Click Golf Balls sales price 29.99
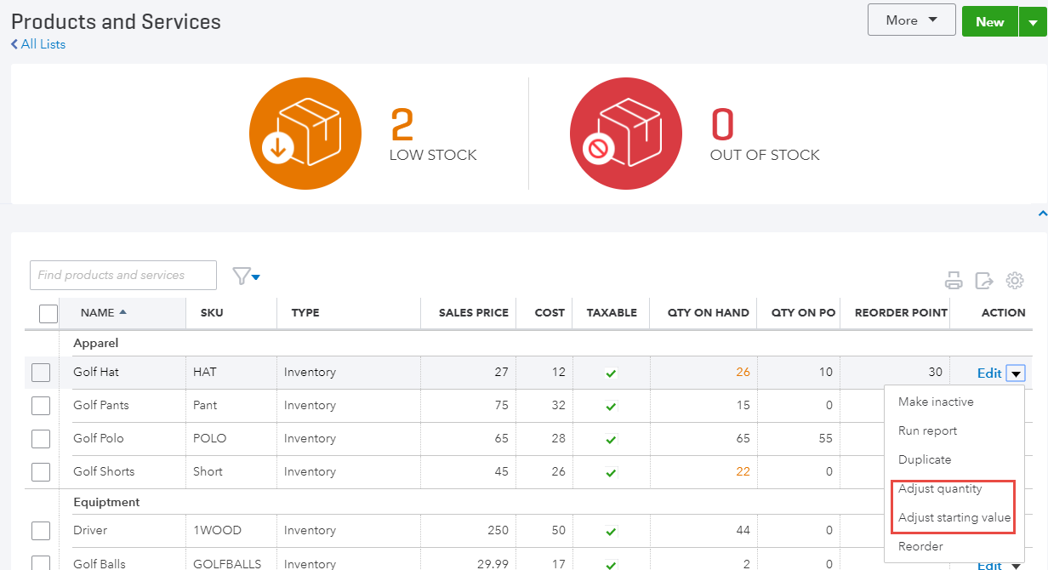 click(493, 564)
